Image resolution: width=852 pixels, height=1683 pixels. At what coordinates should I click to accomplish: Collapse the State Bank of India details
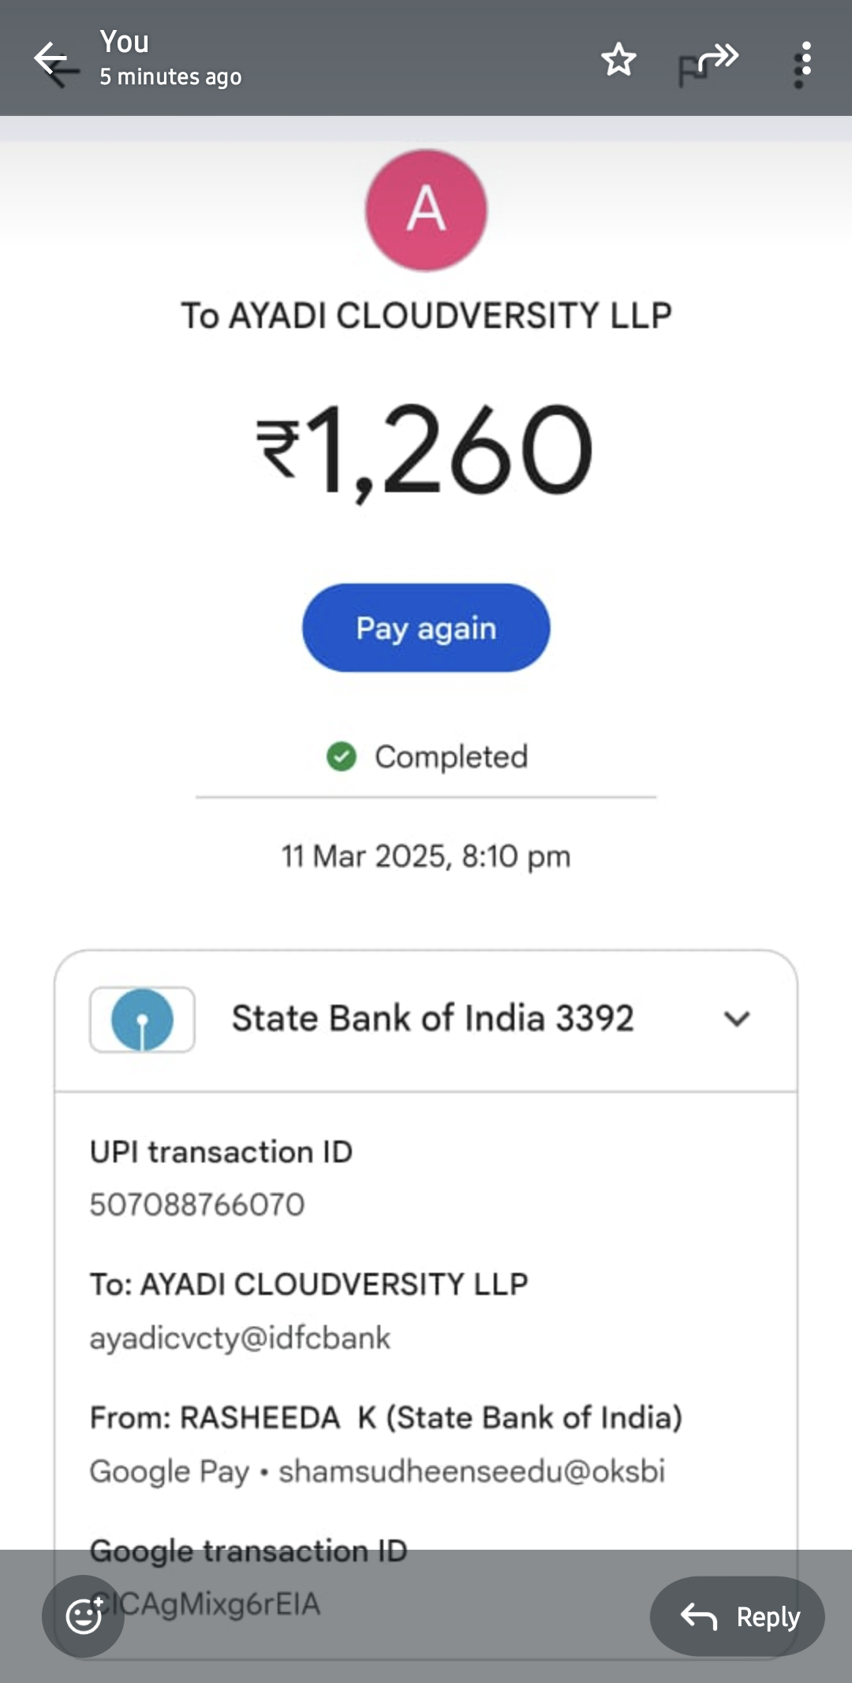pos(736,1019)
